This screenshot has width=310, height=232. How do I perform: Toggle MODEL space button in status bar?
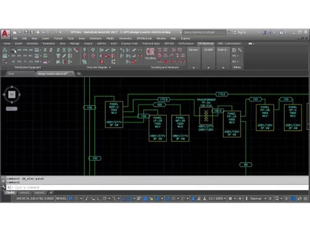[61, 199]
